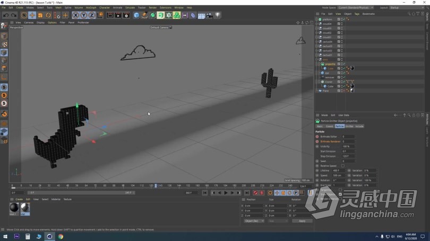
Task: Collapse the projectile emitter hierarchy
Action: [x=319, y=64]
